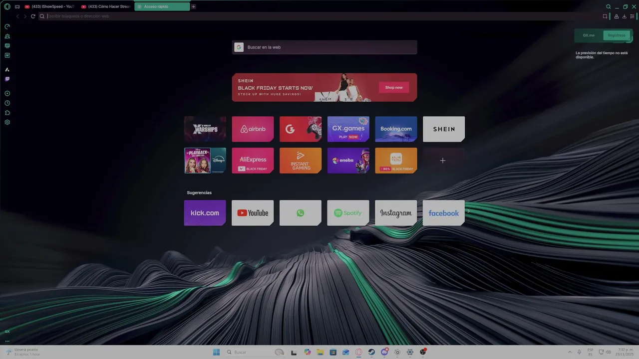Open the SHEIN speed dial tile

tap(444, 129)
